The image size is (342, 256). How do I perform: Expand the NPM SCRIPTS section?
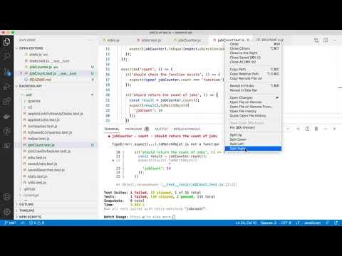click(x=30, y=217)
